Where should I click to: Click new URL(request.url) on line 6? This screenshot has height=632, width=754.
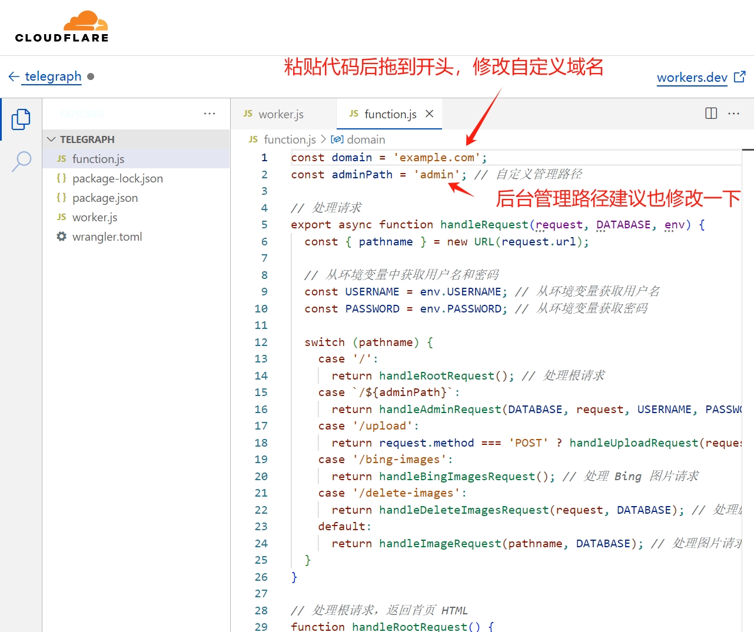pos(514,242)
